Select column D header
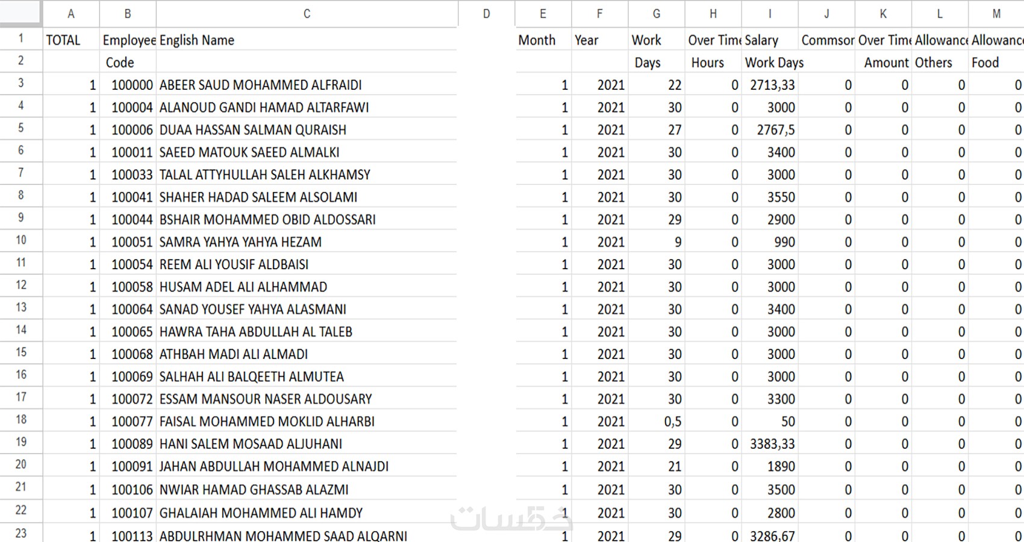Image resolution: width=1024 pixels, height=542 pixels. click(486, 14)
